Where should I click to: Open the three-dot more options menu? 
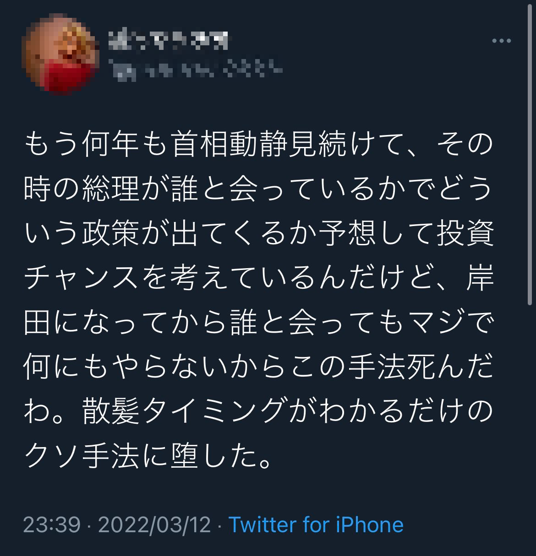tap(501, 41)
